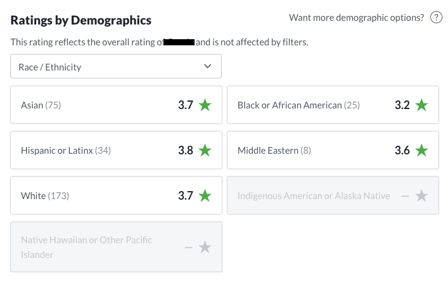This screenshot has width=448, height=283.
Task: Click the star for Middle Eastern rating
Action: [x=422, y=150]
